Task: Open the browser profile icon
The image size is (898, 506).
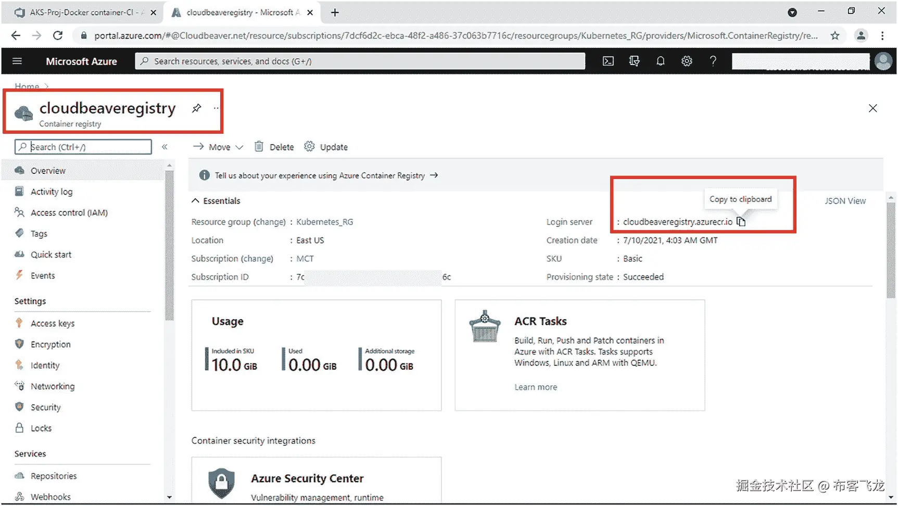Action: (861, 35)
